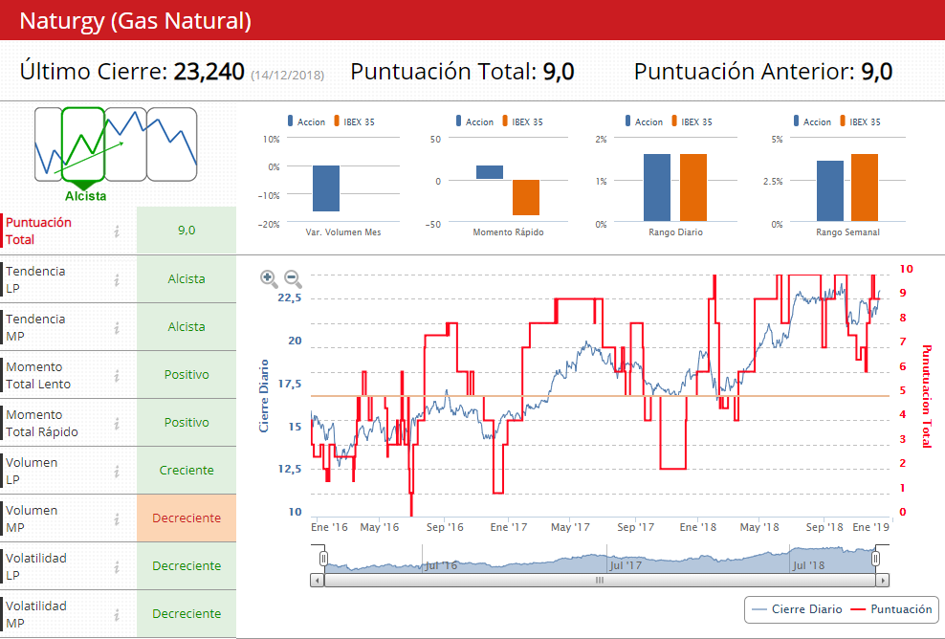Image resolution: width=945 pixels, height=639 pixels.
Task: Click left handle of chart range navigator
Action: pyautogui.click(x=323, y=559)
